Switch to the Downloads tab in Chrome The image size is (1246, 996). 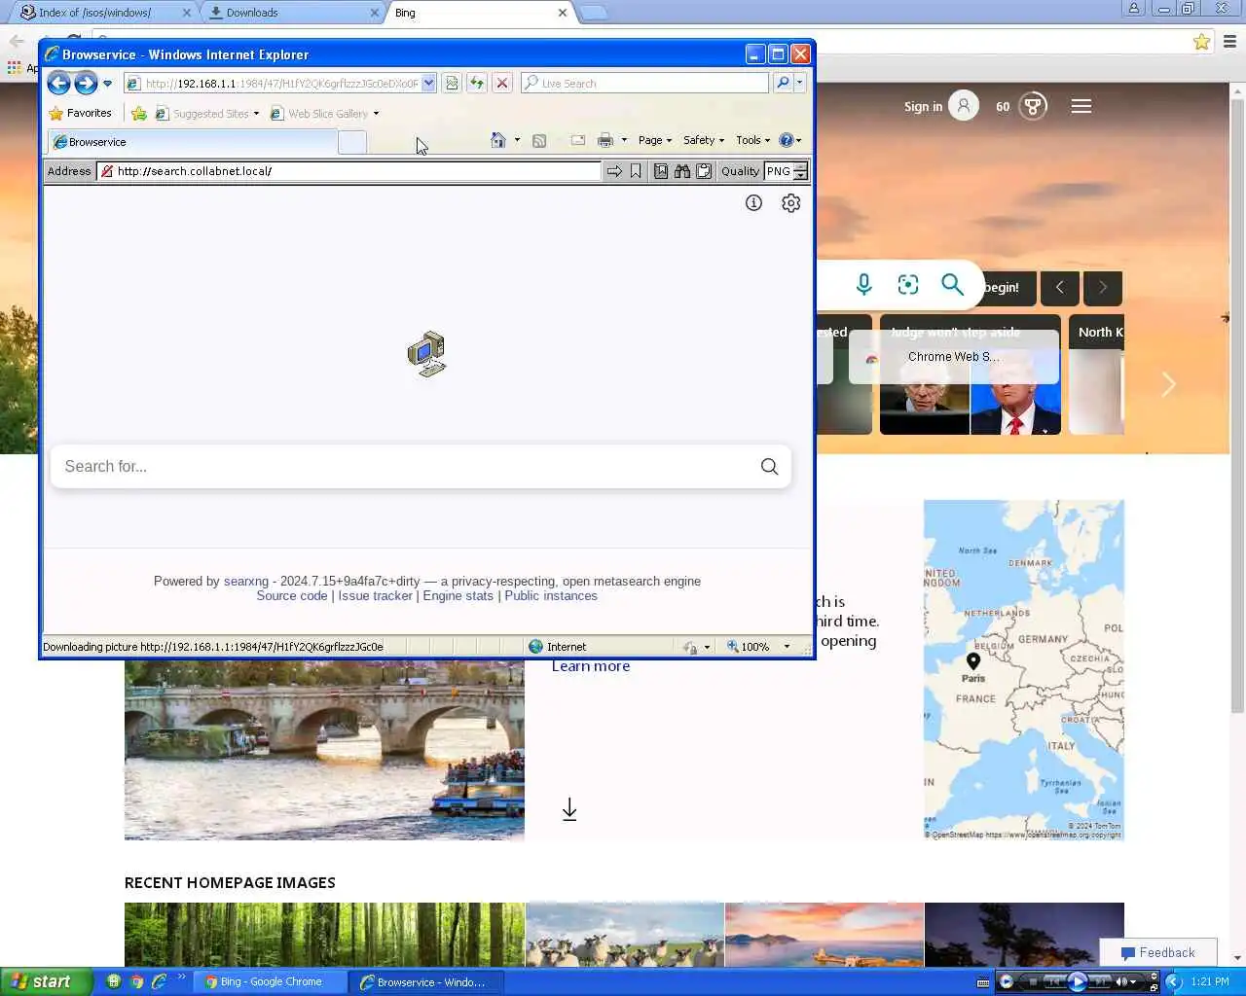click(294, 13)
